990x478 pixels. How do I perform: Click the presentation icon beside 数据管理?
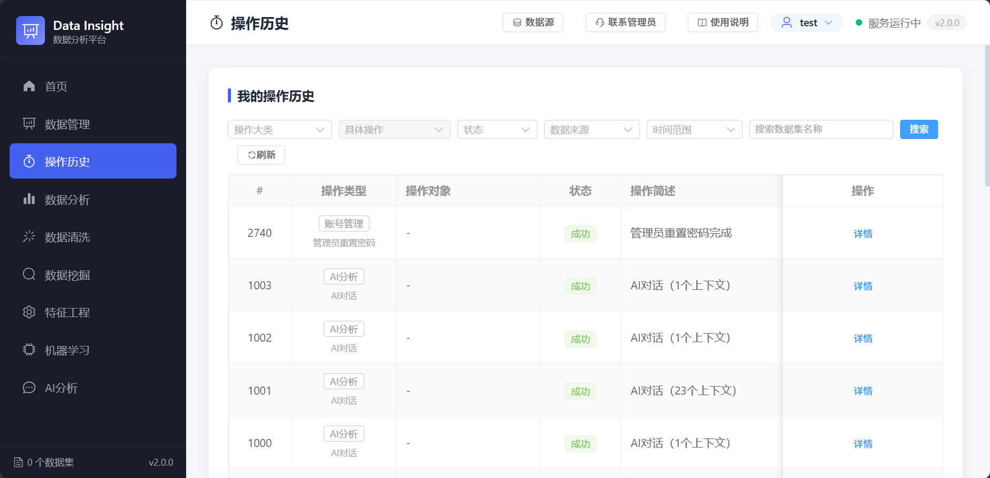(29, 124)
